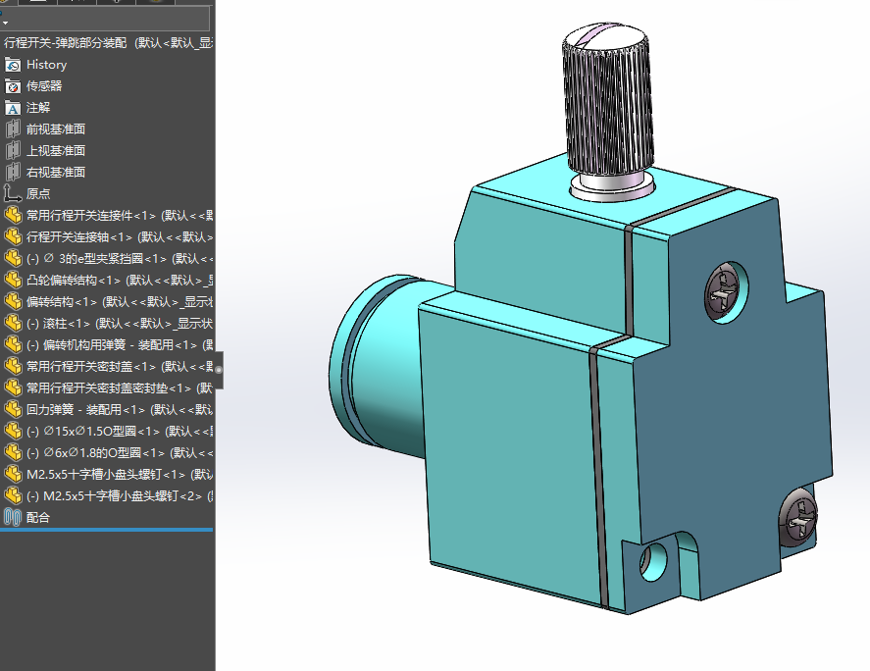Click into the feature tree filter field

pyautogui.click(x=105, y=19)
